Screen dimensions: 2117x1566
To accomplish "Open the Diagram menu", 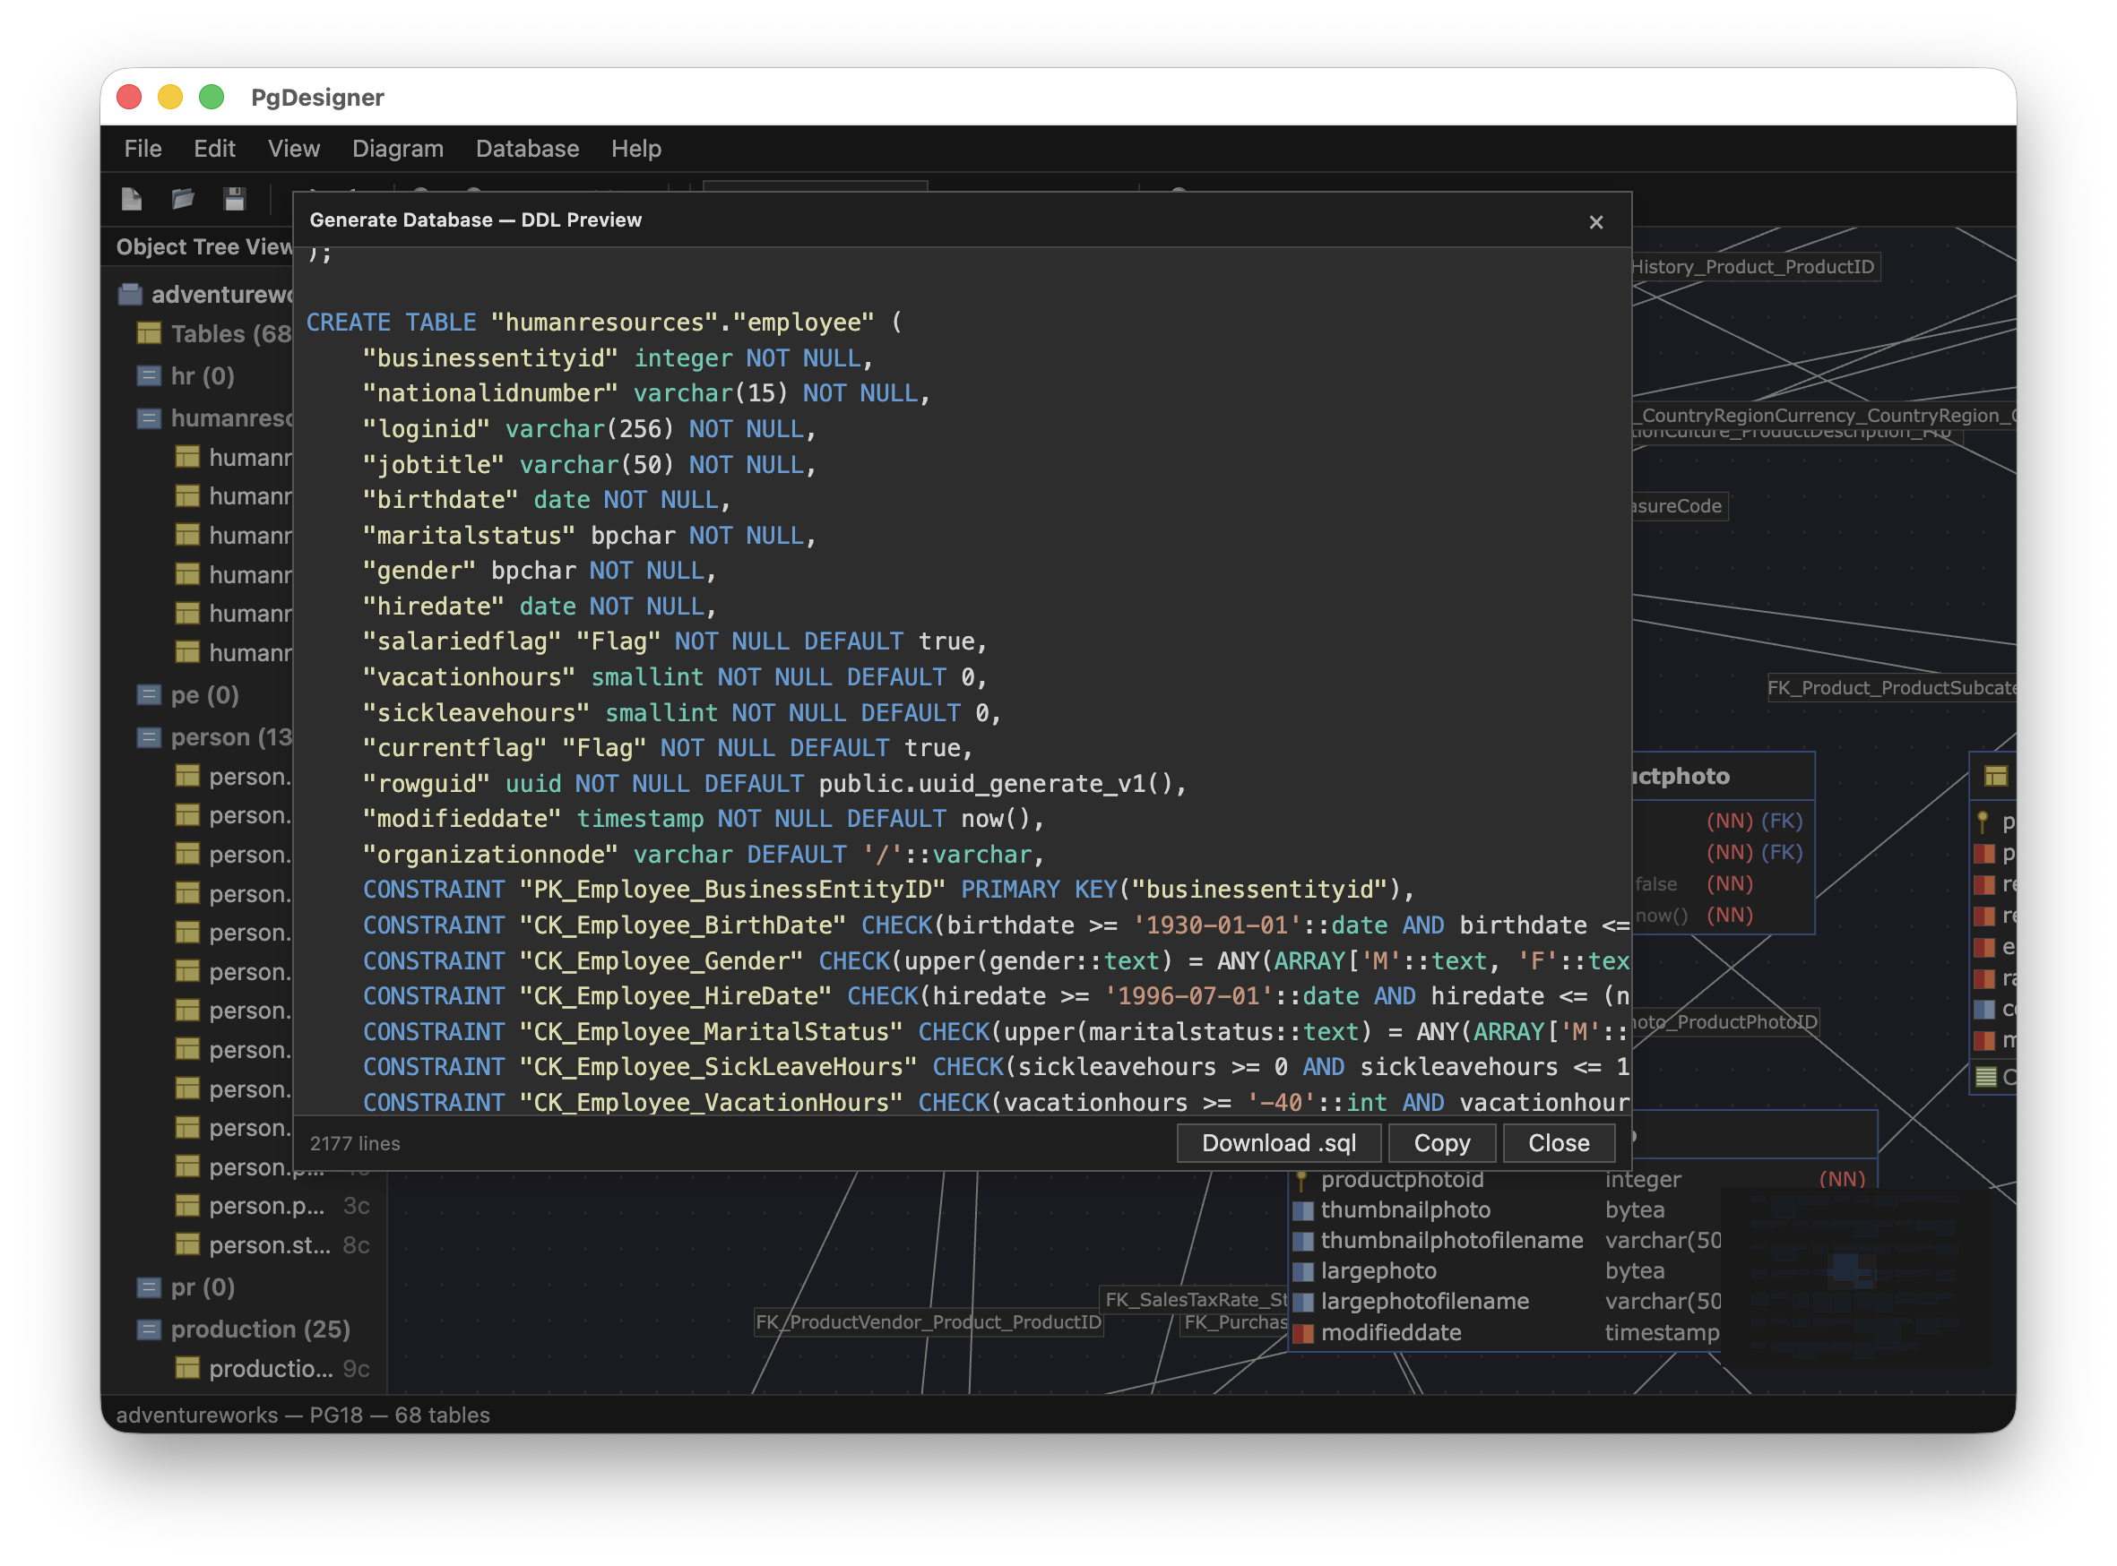I will coord(397,148).
